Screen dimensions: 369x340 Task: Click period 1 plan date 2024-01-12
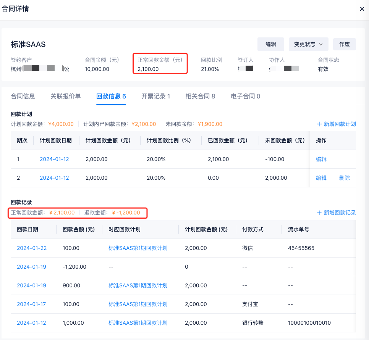pyautogui.click(x=54, y=159)
